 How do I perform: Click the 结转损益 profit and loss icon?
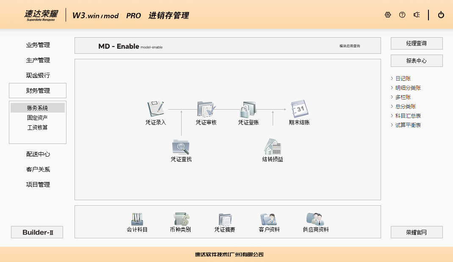(273, 147)
